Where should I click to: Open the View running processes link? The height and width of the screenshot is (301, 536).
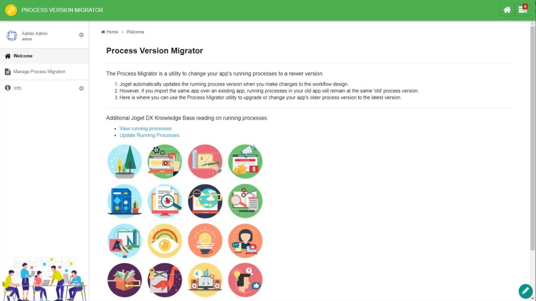145,128
